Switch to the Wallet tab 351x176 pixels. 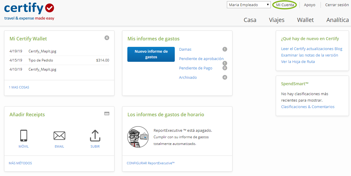[x=305, y=20]
